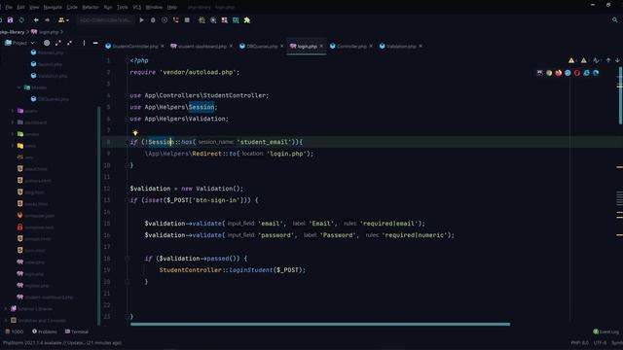The image size is (623, 350).
Task: Open the Add Configuration dropdown
Action: [105, 19]
